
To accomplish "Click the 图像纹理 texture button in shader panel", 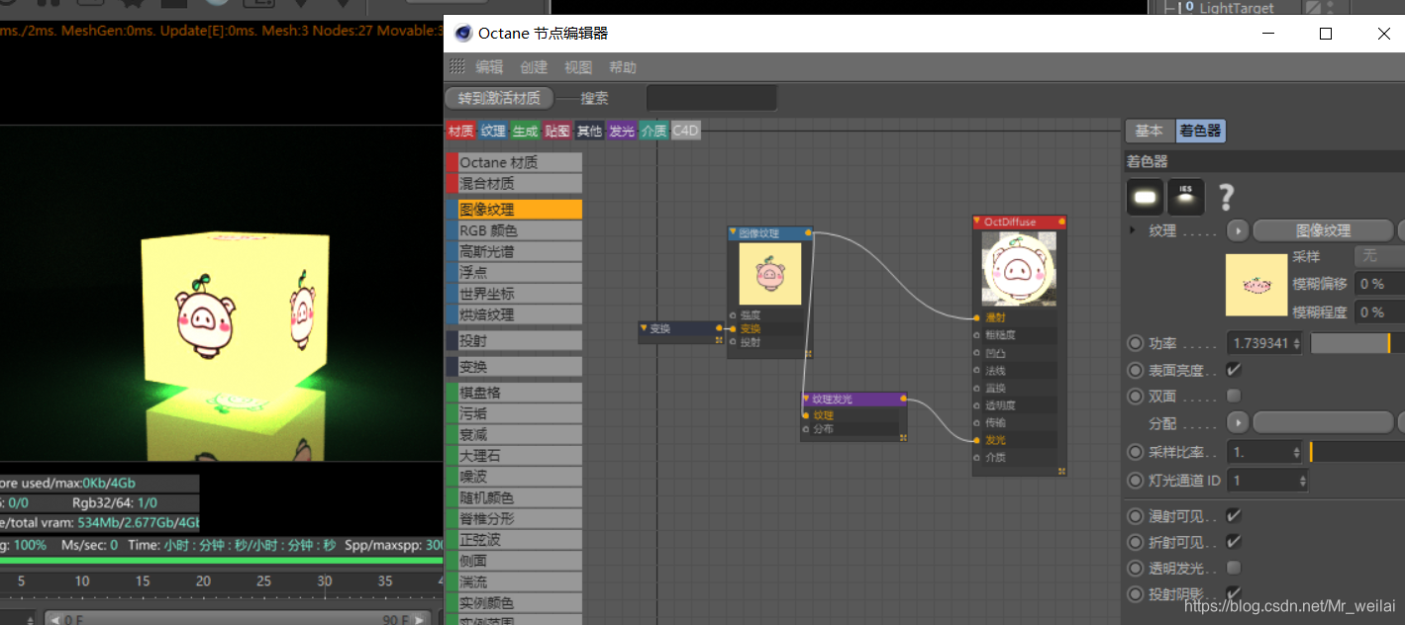I will click(1323, 230).
